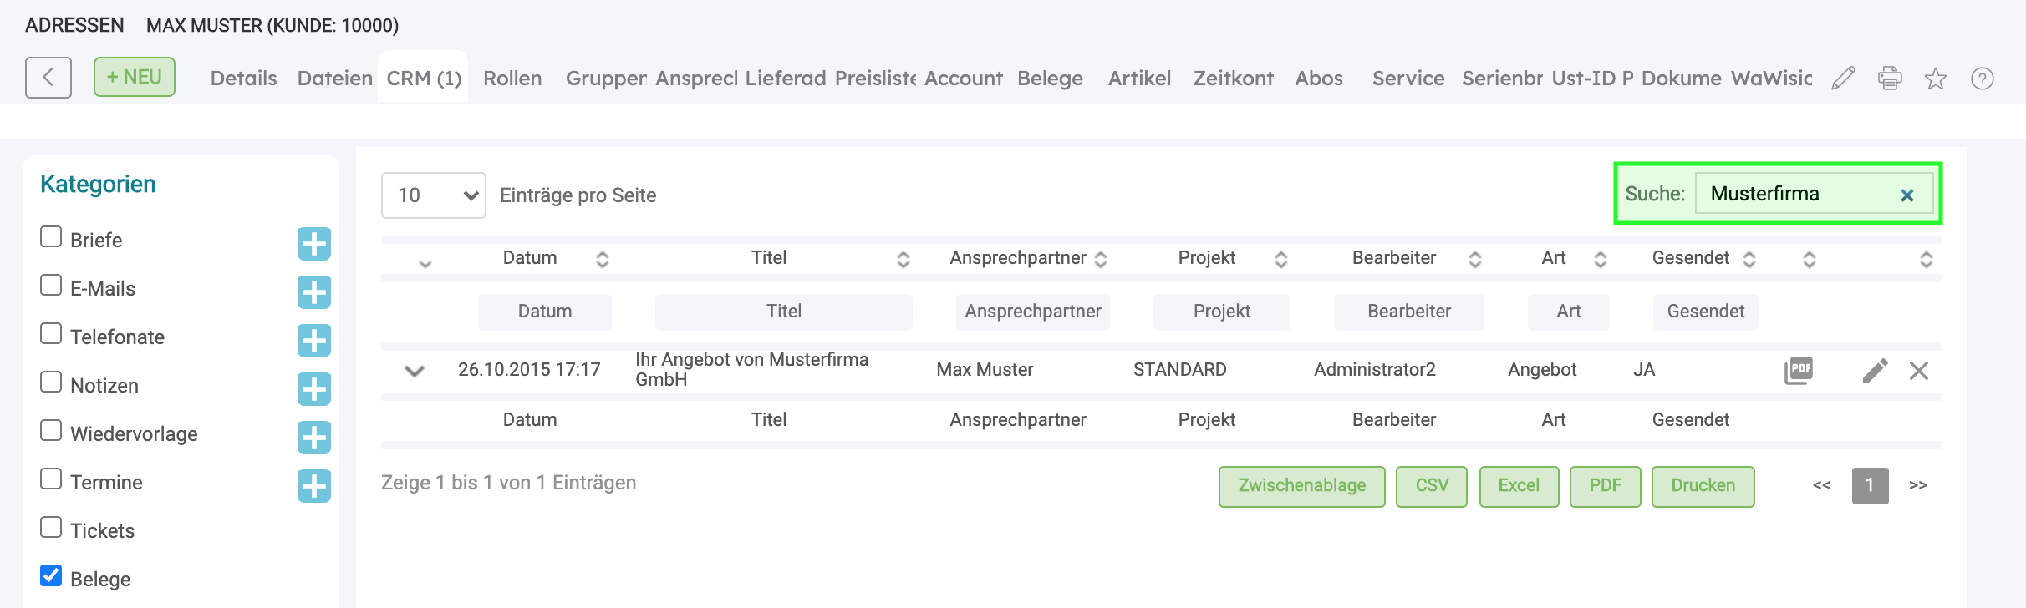
Task: Sort the table by Datum column
Action: coord(530,258)
